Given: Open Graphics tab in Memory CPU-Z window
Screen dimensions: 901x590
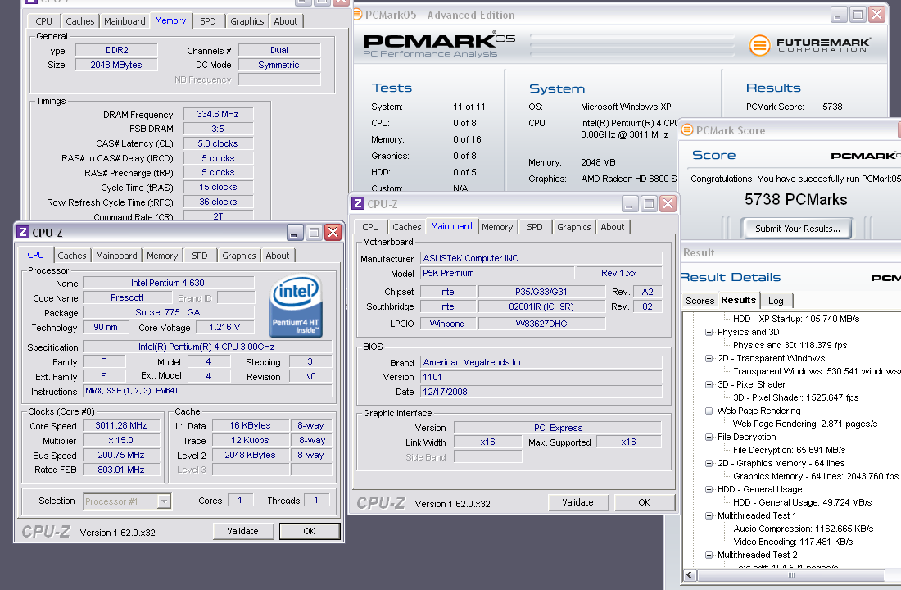Looking at the screenshot, I should click(247, 21).
